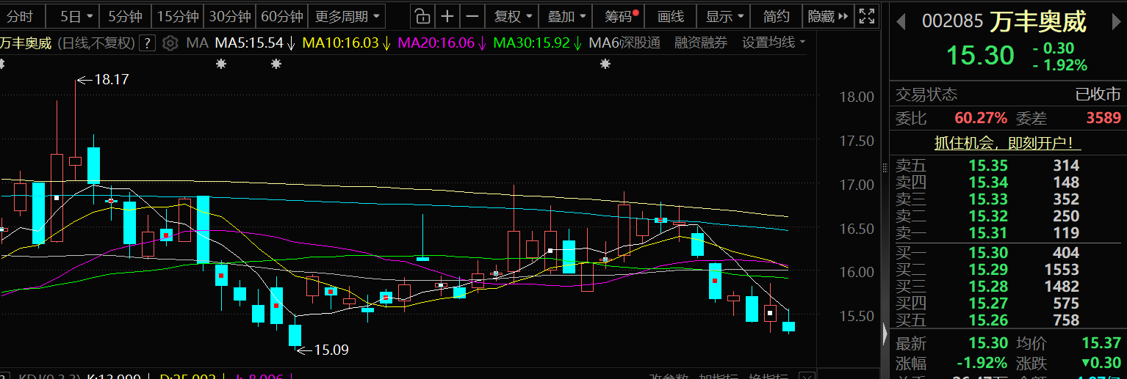
Task: Toggle the 隐藏 hide panel button
Action: click(828, 16)
